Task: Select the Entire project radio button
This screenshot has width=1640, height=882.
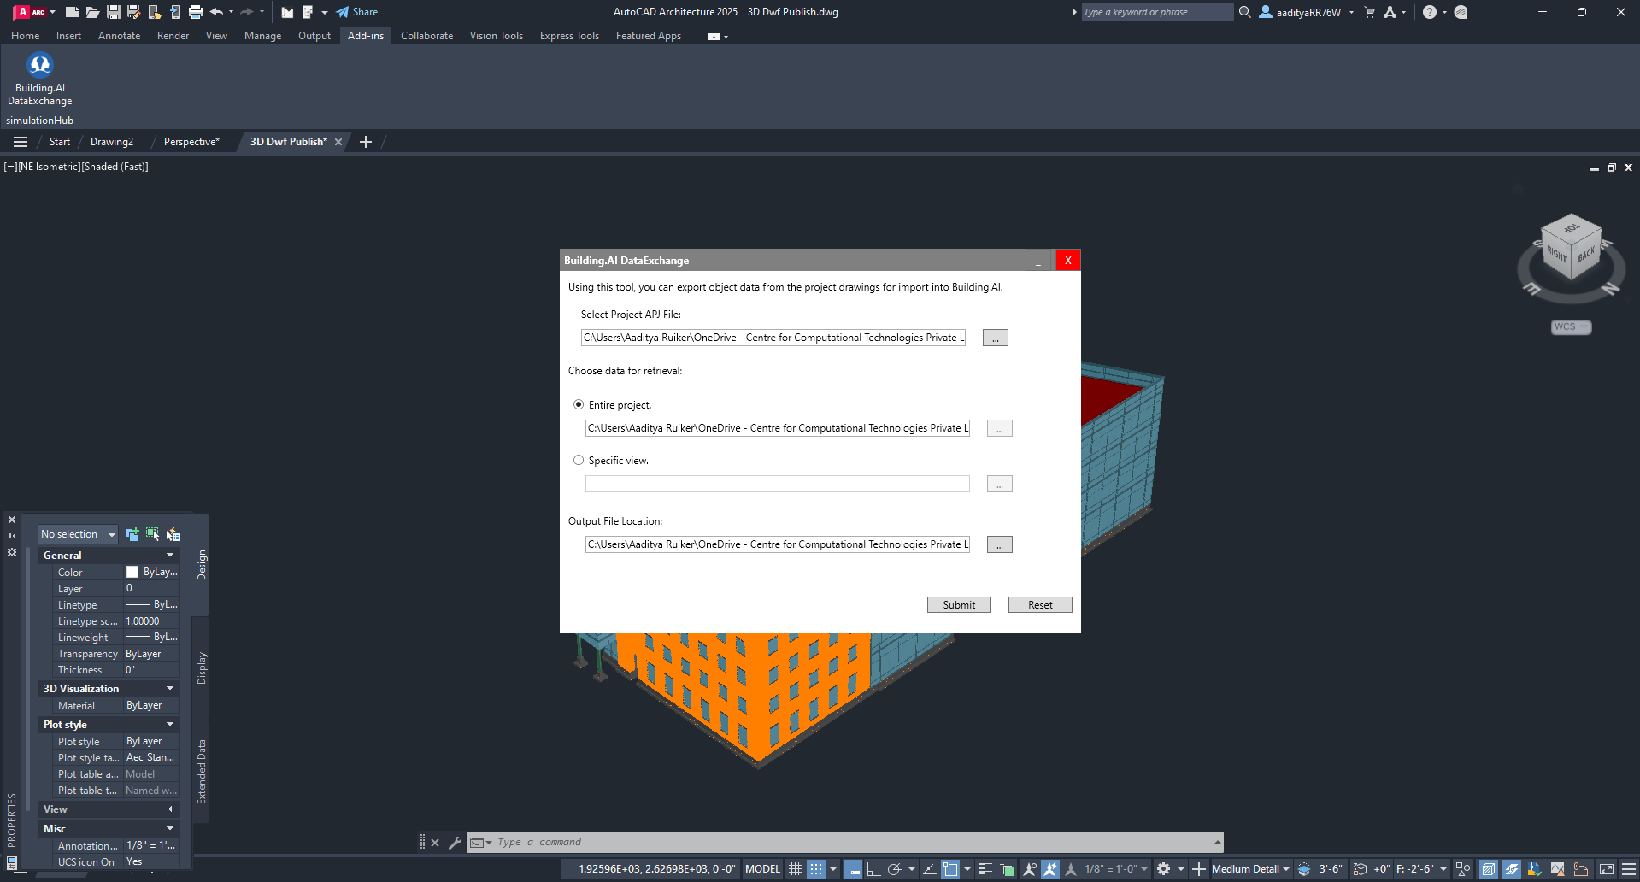Action: (x=579, y=404)
